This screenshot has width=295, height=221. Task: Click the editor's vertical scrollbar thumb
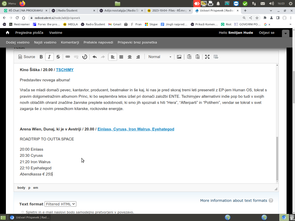pyautogui.click(x=277, y=159)
